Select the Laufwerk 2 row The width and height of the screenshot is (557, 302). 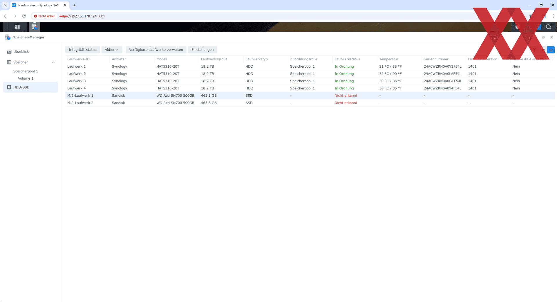point(310,74)
